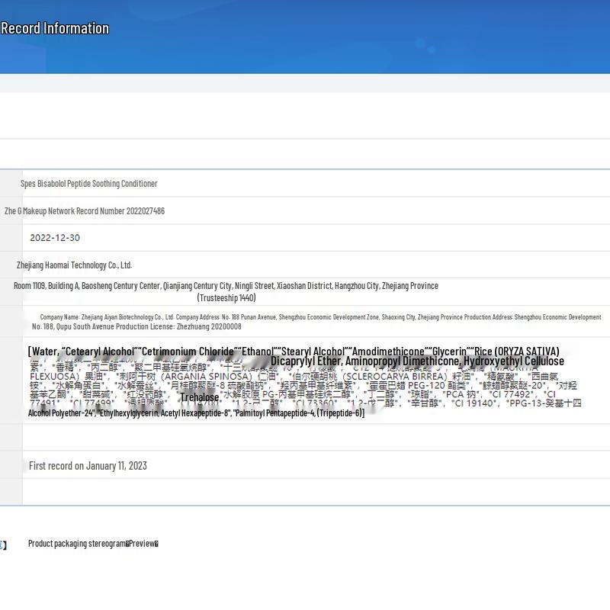The height and width of the screenshot is (610, 610).
Task: Select product name Spes Bisabolol Peptide Soothing Conditioner
Action: coord(88,184)
